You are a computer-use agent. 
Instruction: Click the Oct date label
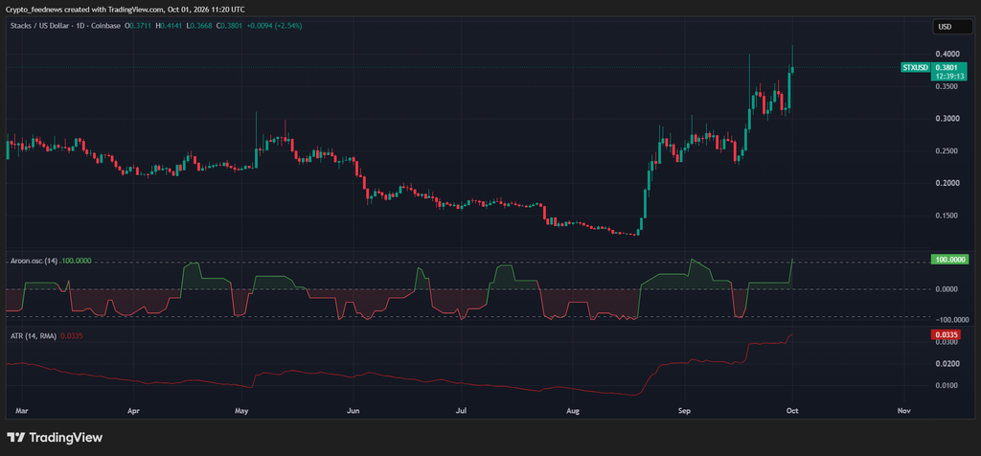(x=792, y=411)
